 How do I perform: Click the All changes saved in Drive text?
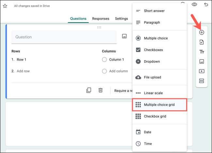point(32,6)
